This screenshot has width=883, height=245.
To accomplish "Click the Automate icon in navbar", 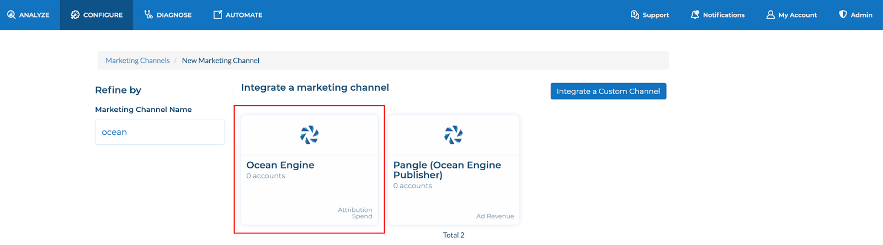I will pyautogui.click(x=218, y=15).
